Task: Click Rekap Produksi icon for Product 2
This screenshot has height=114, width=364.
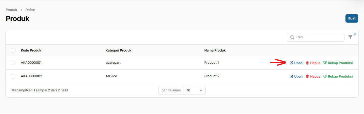Action: pyautogui.click(x=325, y=76)
